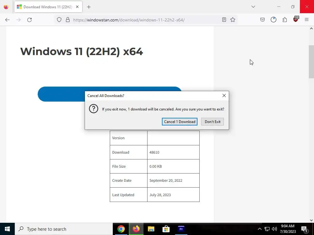Image resolution: width=314 pixels, height=235 pixels.
Task: Click the Version table cell
Action: click(x=128, y=138)
